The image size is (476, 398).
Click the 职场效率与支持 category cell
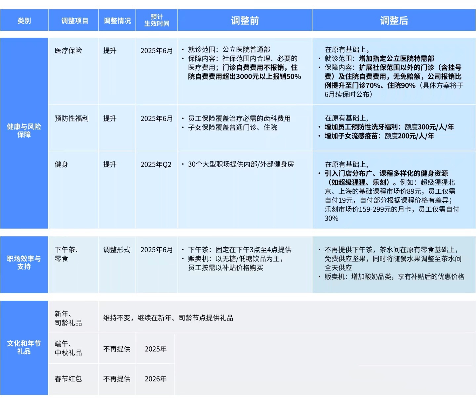24,263
